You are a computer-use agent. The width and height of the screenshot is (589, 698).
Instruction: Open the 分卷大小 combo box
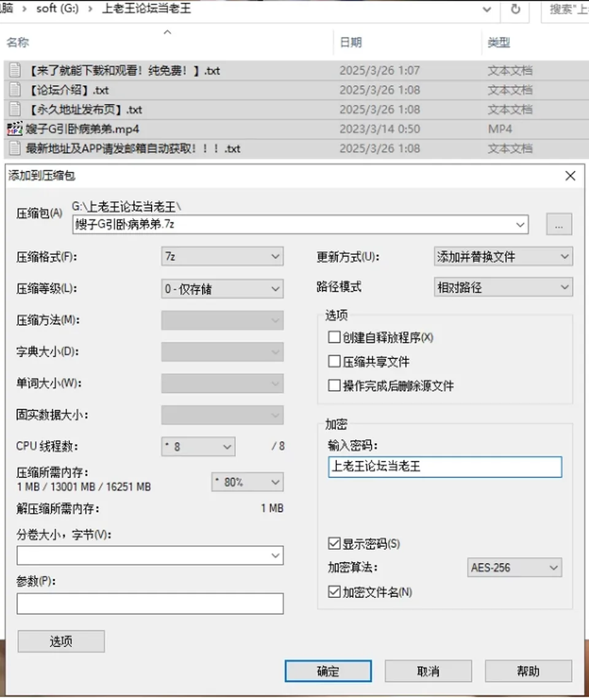coord(150,555)
